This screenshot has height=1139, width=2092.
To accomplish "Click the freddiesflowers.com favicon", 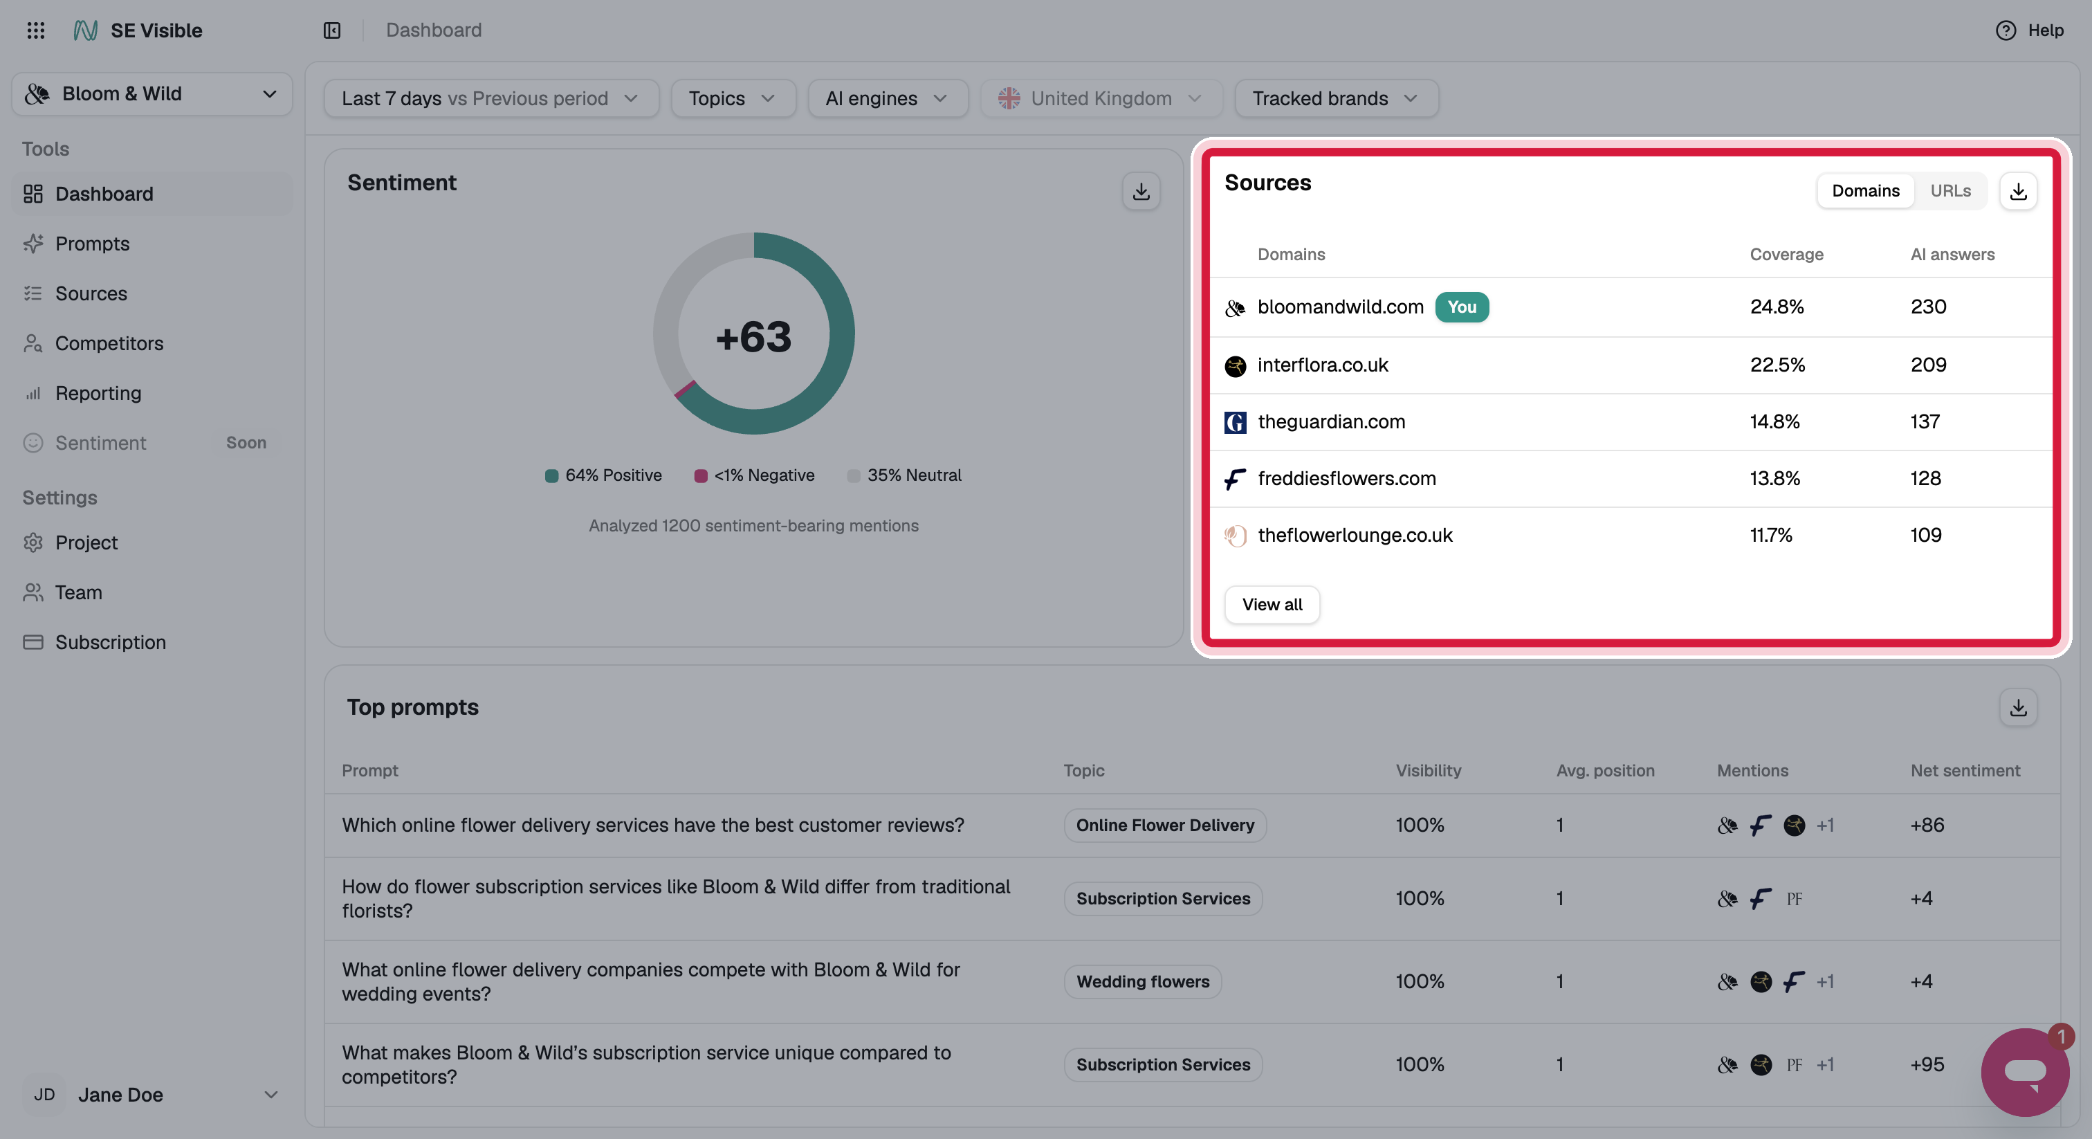I will [x=1236, y=480].
